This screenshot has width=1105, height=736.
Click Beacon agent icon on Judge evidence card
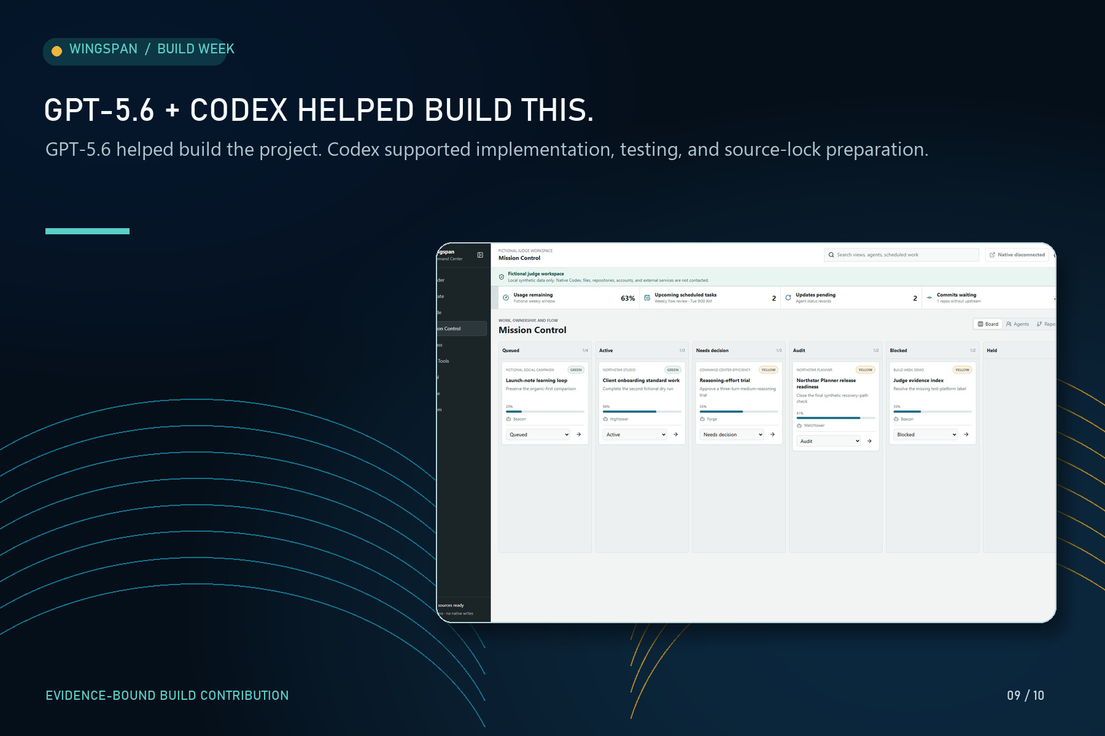click(x=896, y=420)
